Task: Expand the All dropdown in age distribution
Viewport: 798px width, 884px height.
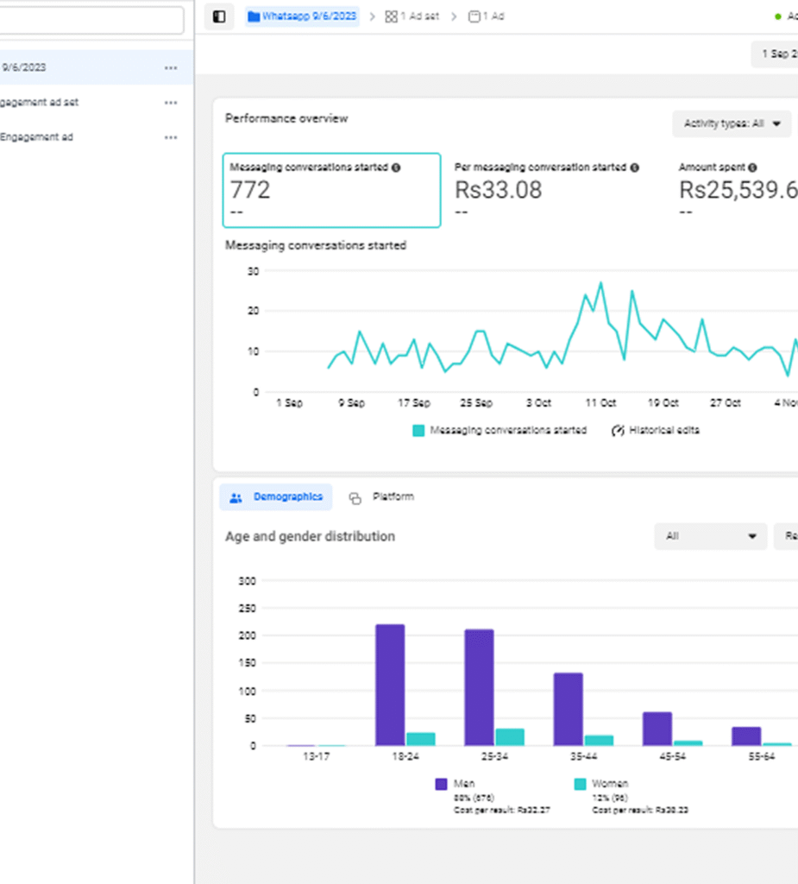Action: click(x=710, y=536)
